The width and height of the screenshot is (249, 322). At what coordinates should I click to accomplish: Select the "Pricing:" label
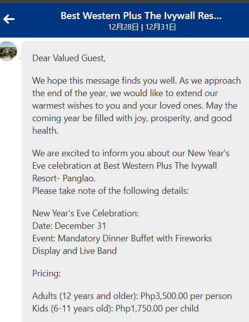pyautogui.click(x=47, y=273)
